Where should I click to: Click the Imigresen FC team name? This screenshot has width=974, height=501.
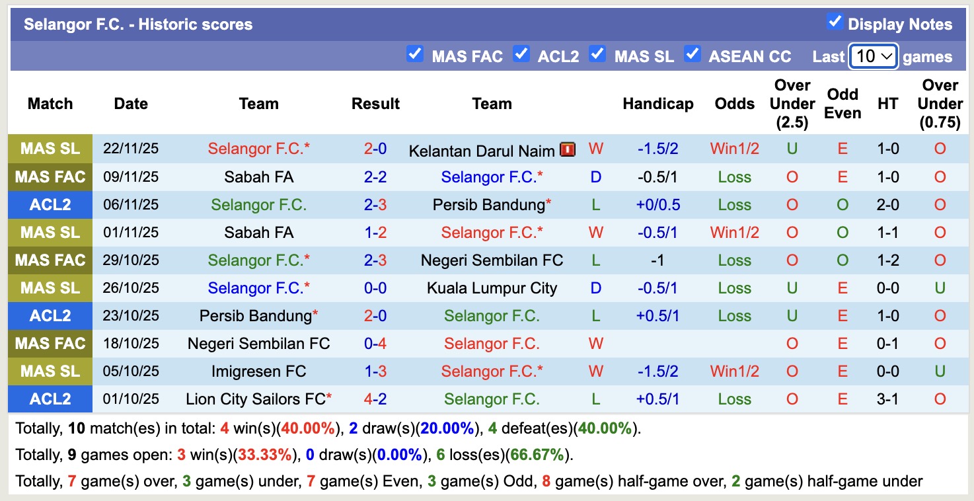click(259, 371)
